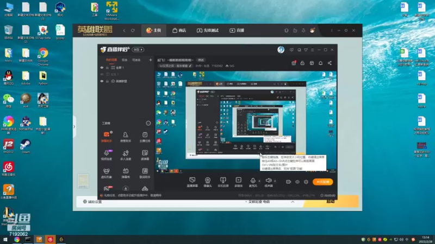Screen dimensions: 435x244
Task: Open the Steam desktop shortcut
Action: [x=26, y=146]
